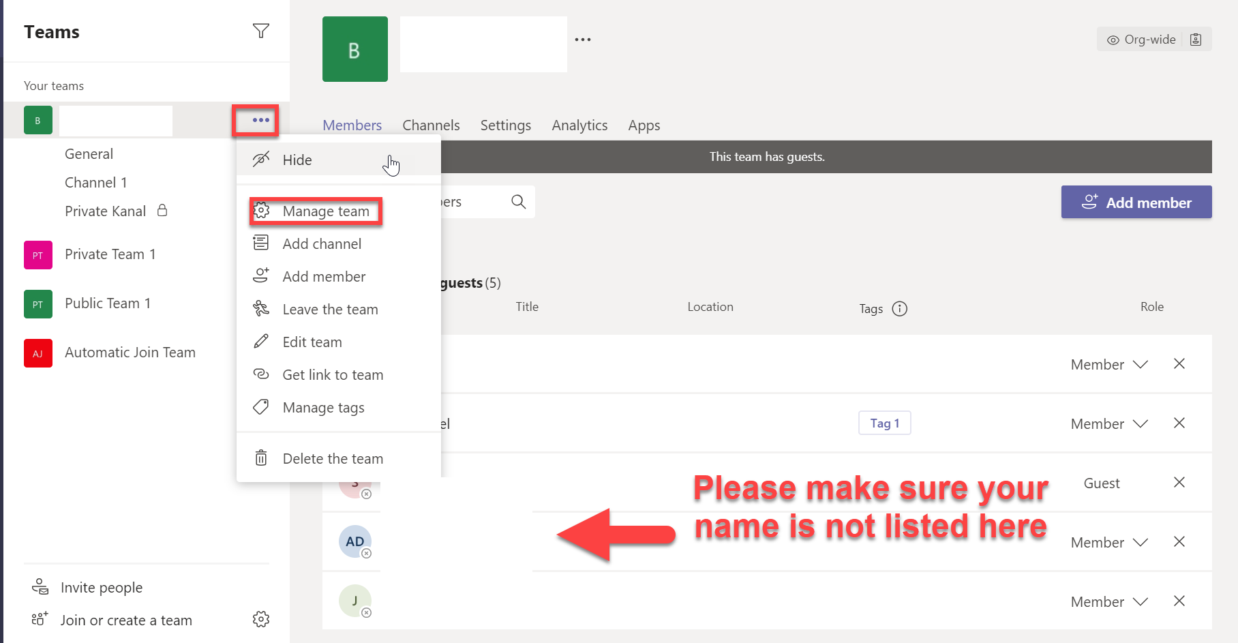This screenshot has height=643, width=1238.
Task: Click the green Public Team 1 avatar
Action: tap(38, 304)
